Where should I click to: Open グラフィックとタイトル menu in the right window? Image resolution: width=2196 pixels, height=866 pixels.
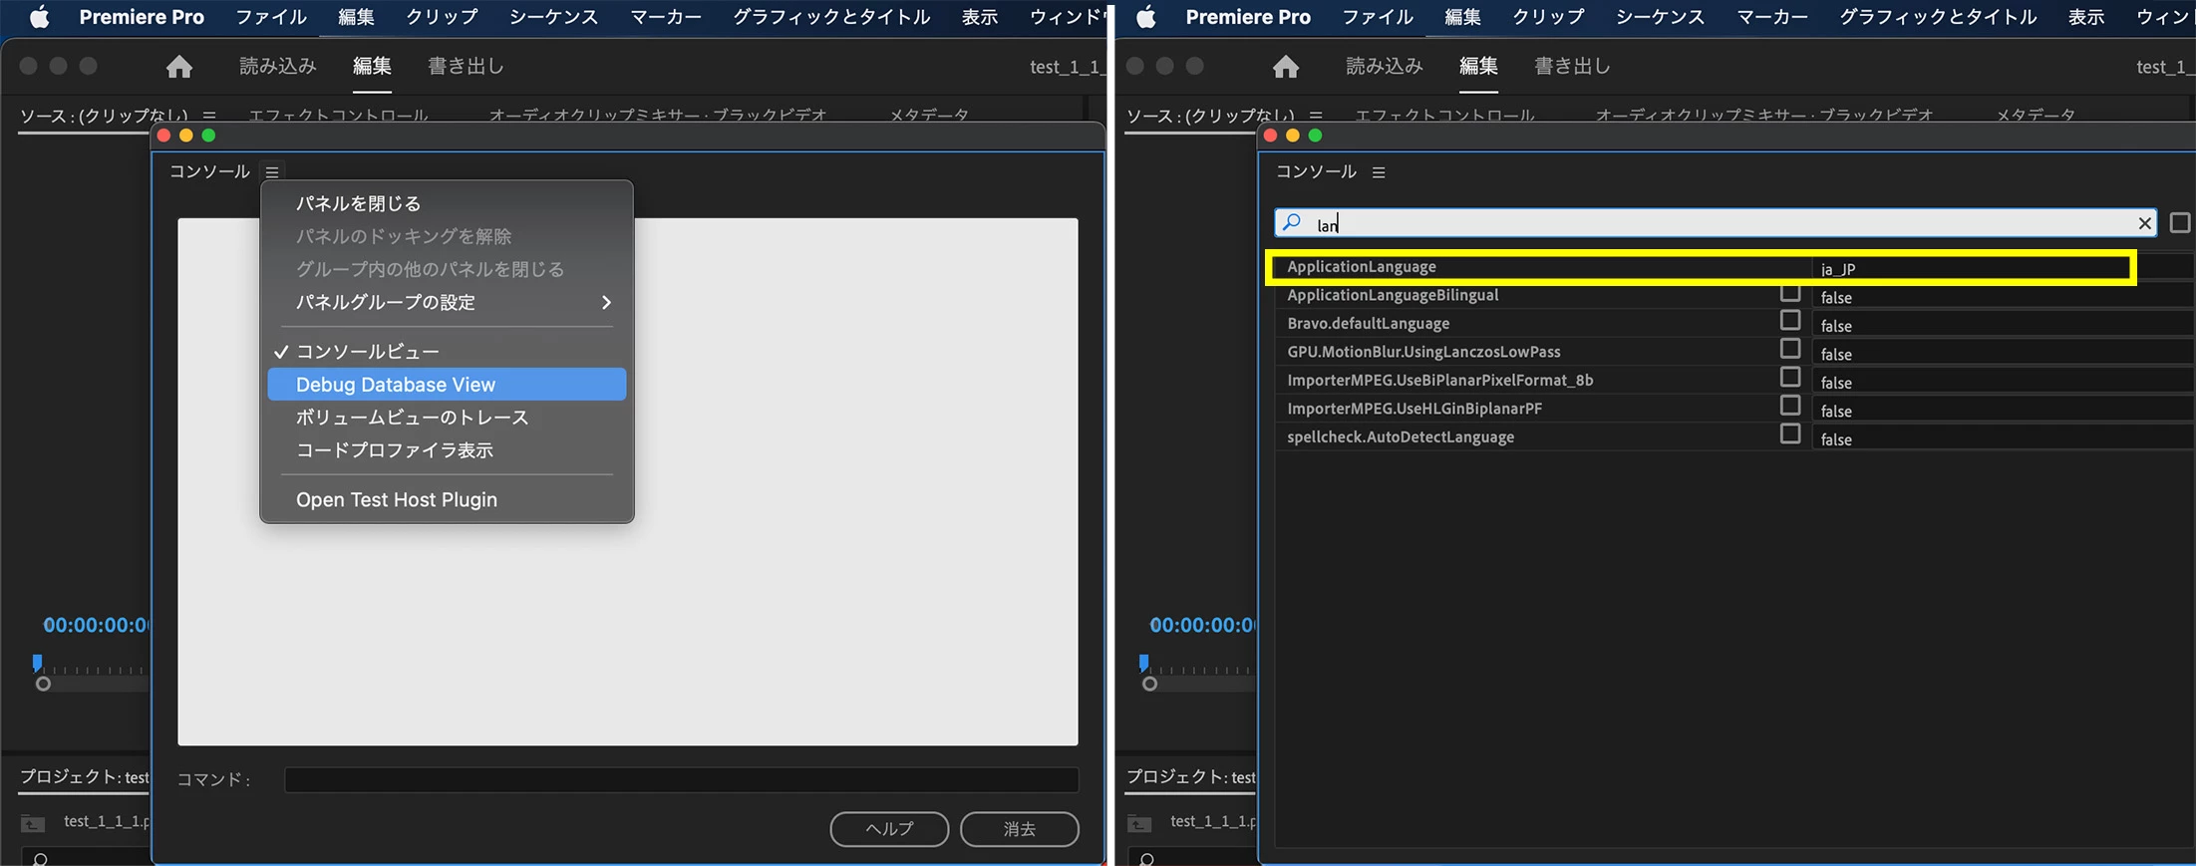point(1938,17)
